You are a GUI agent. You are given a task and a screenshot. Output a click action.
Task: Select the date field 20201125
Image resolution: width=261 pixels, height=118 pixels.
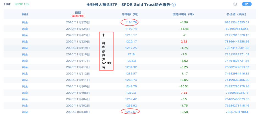(x=22, y=4)
